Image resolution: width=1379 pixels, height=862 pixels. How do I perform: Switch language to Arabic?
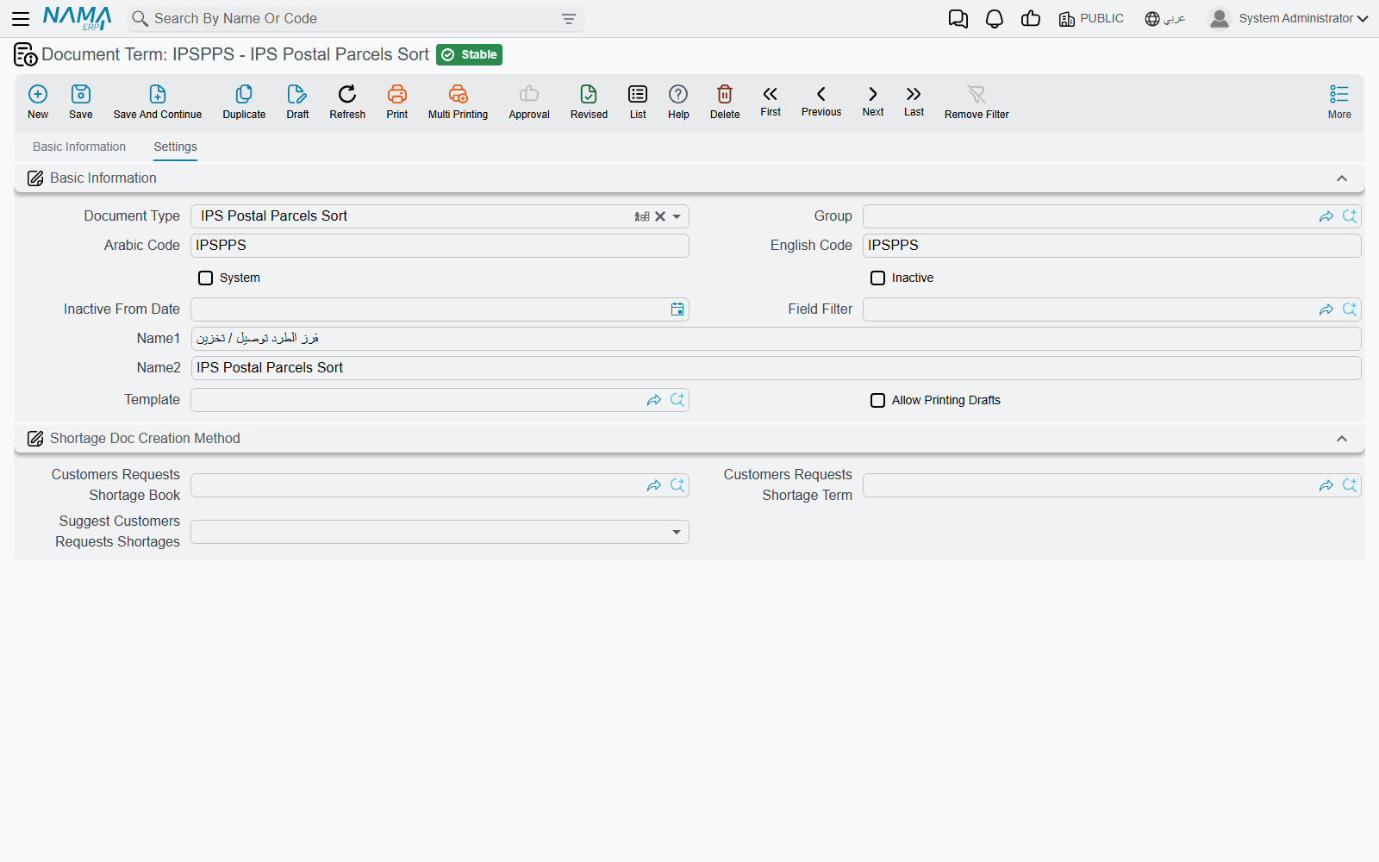point(1165,19)
